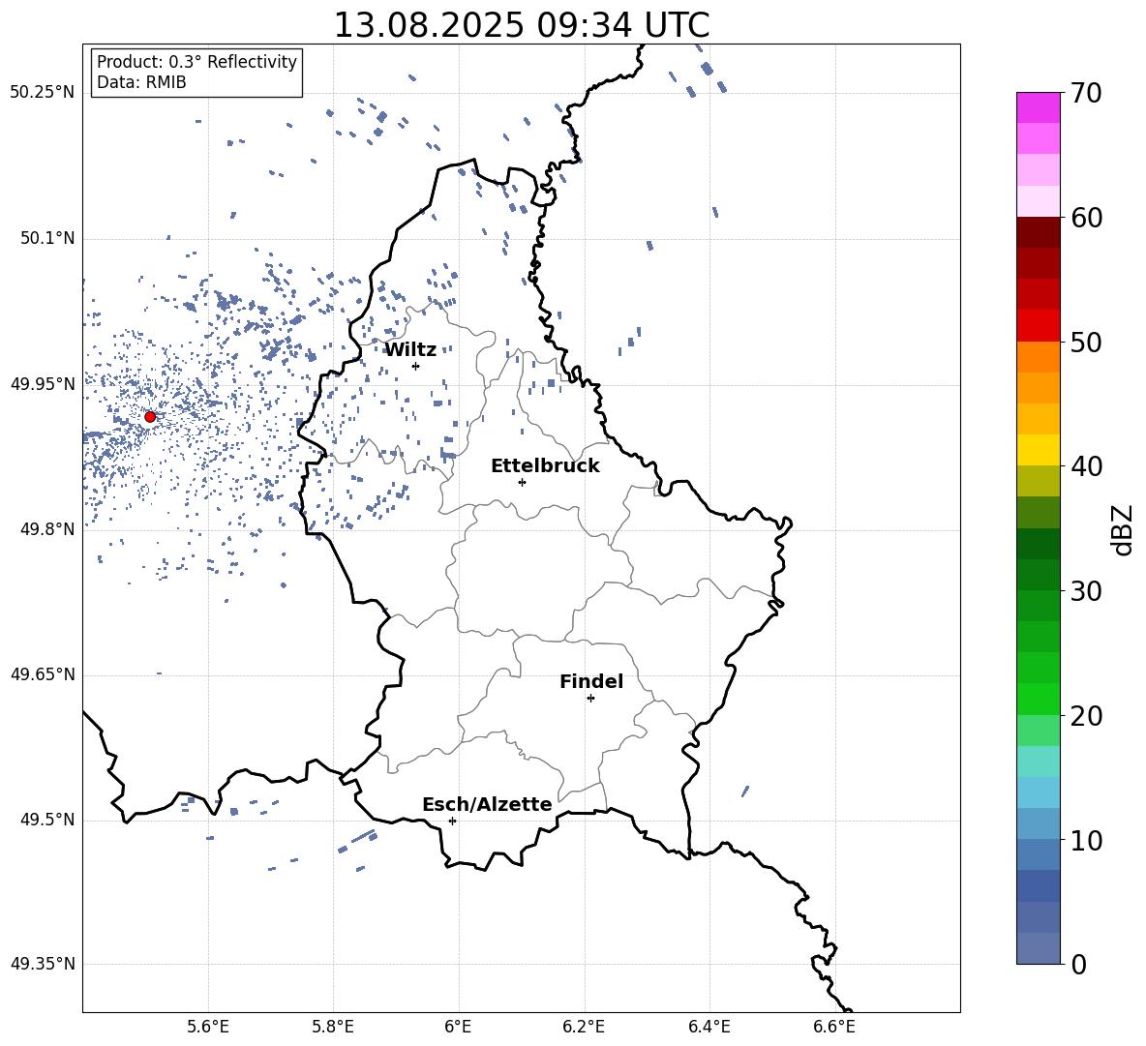Click the red radar site marker dot
Image resolution: width=1146 pixels, height=1046 pixels.
coord(150,417)
